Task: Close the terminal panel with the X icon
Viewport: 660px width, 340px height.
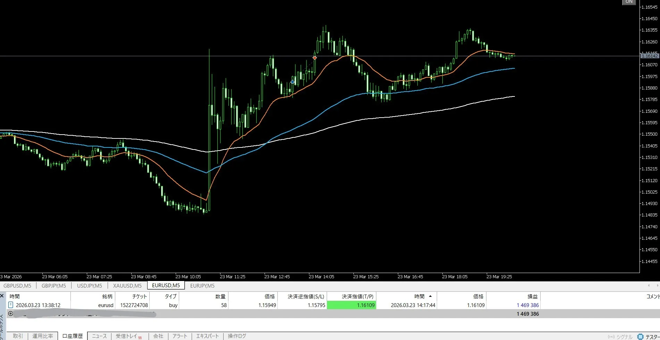Action: coord(2,296)
